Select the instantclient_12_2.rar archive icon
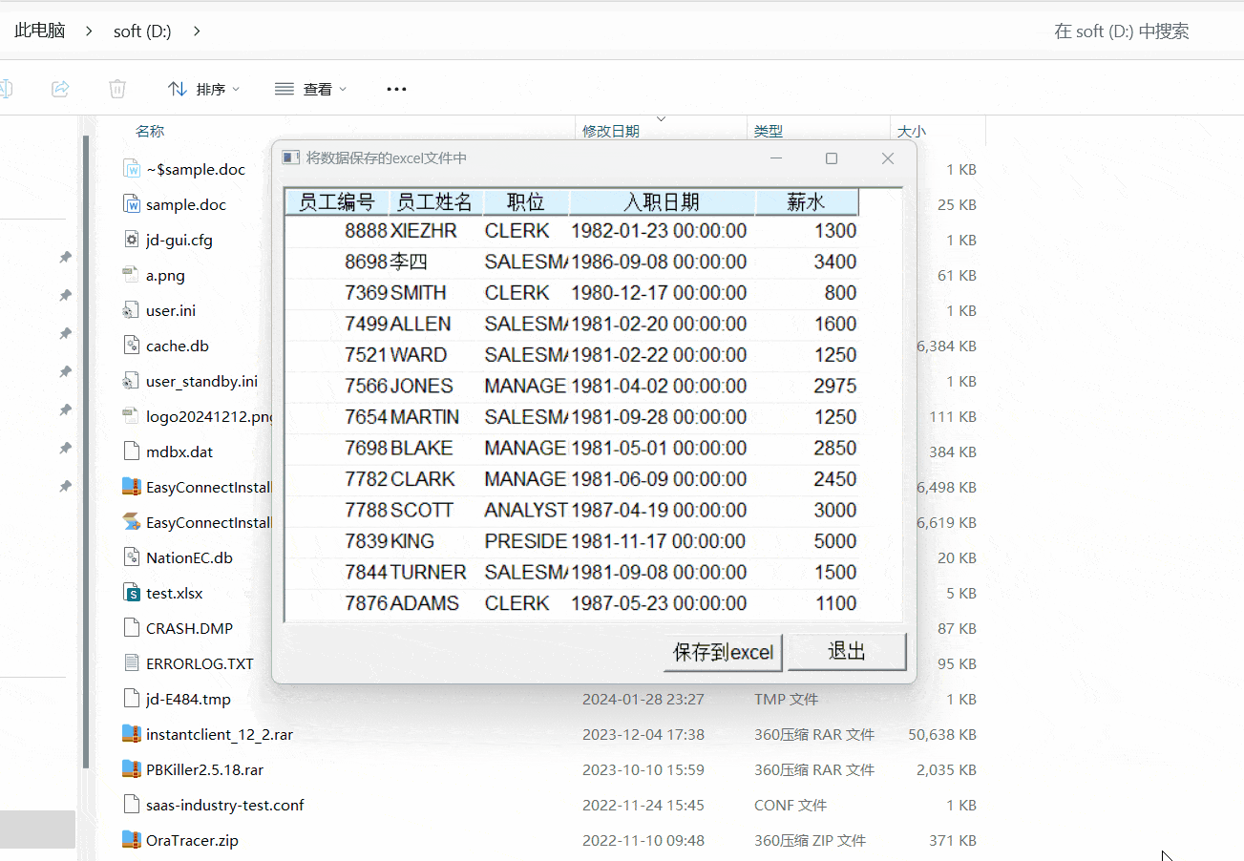Screen dimensions: 1244x861 point(132,734)
